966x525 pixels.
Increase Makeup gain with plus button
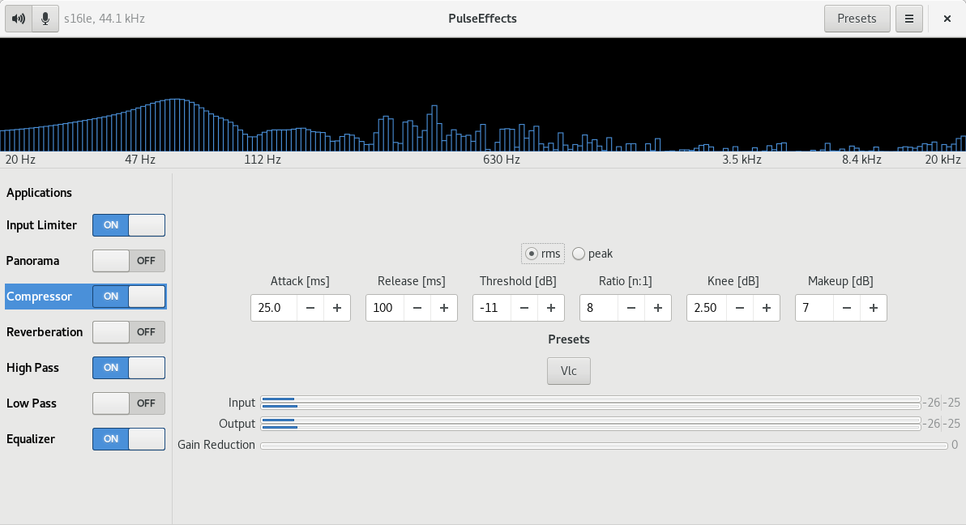874,308
